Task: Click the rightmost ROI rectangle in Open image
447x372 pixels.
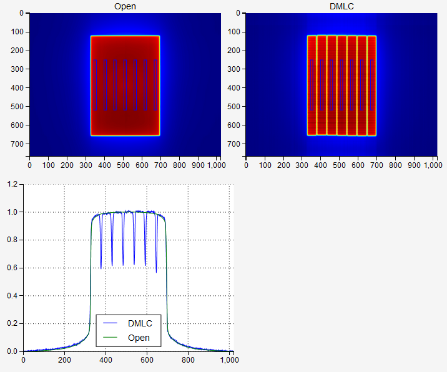Action: coord(155,85)
